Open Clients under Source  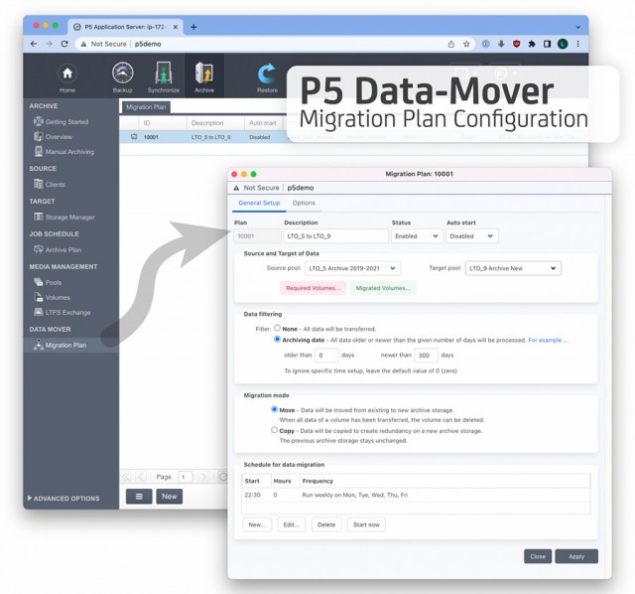coord(50,184)
